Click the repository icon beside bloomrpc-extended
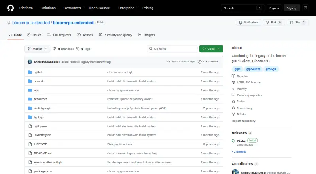316x174 pixels. coord(9,23)
